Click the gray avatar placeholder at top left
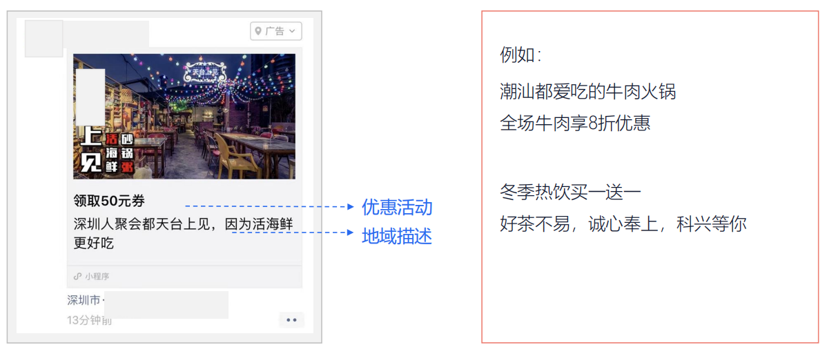This screenshot has height=356, width=836. click(43, 39)
